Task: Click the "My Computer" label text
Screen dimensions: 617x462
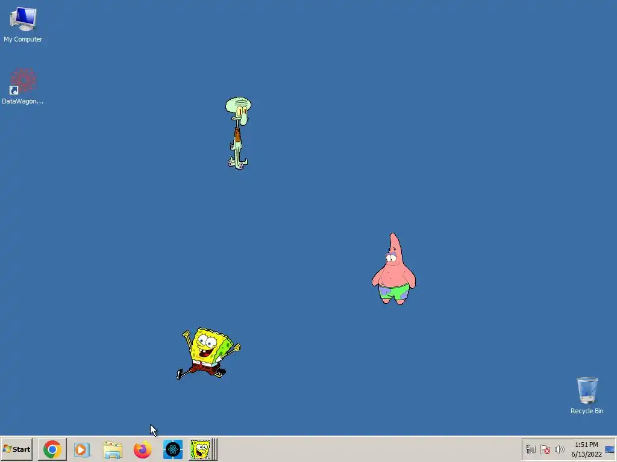Action: pyautogui.click(x=23, y=39)
